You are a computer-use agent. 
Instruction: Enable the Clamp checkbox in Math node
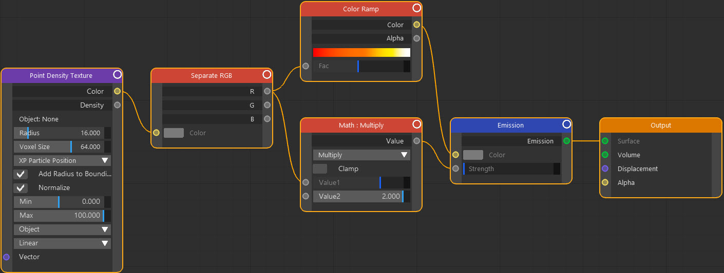coord(320,169)
